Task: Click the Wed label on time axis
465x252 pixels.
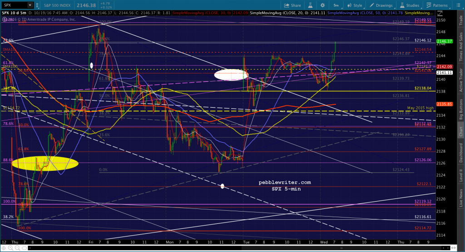Action: pyautogui.click(x=324, y=242)
